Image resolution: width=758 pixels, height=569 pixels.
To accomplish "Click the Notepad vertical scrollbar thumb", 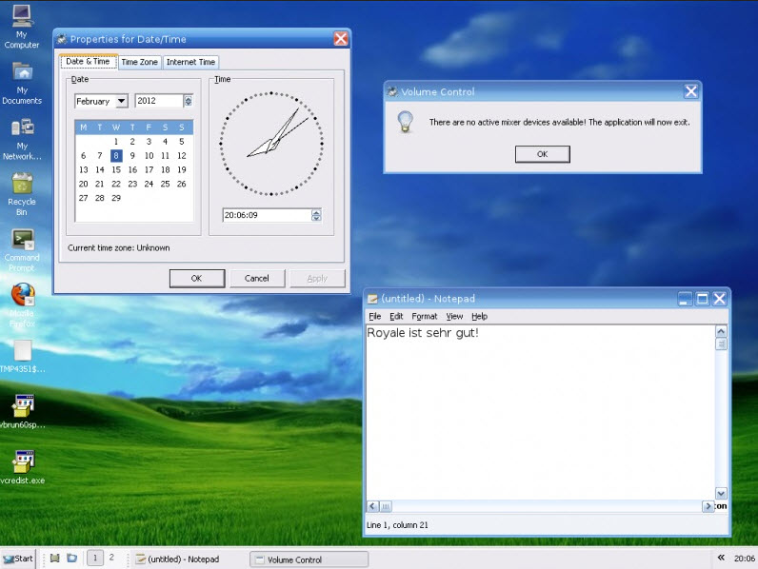I will (x=721, y=343).
